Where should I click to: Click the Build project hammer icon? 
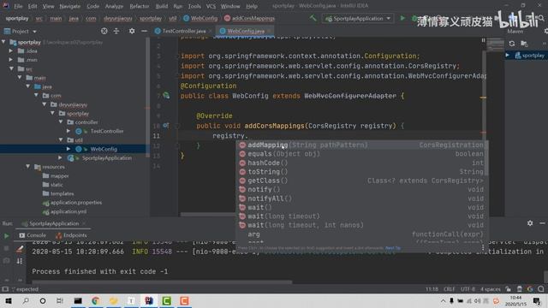tap(313, 18)
